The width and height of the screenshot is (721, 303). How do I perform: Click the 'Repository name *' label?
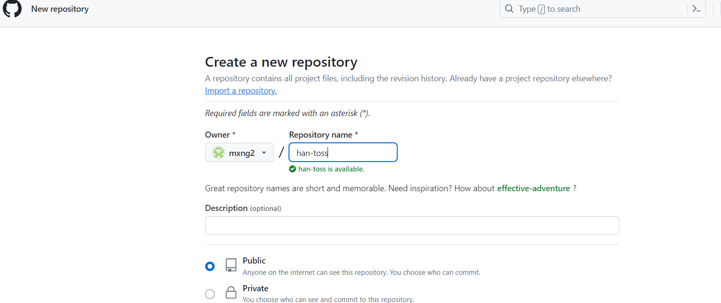pyautogui.click(x=323, y=135)
